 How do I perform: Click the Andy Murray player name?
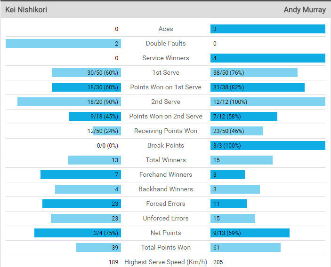305,10
